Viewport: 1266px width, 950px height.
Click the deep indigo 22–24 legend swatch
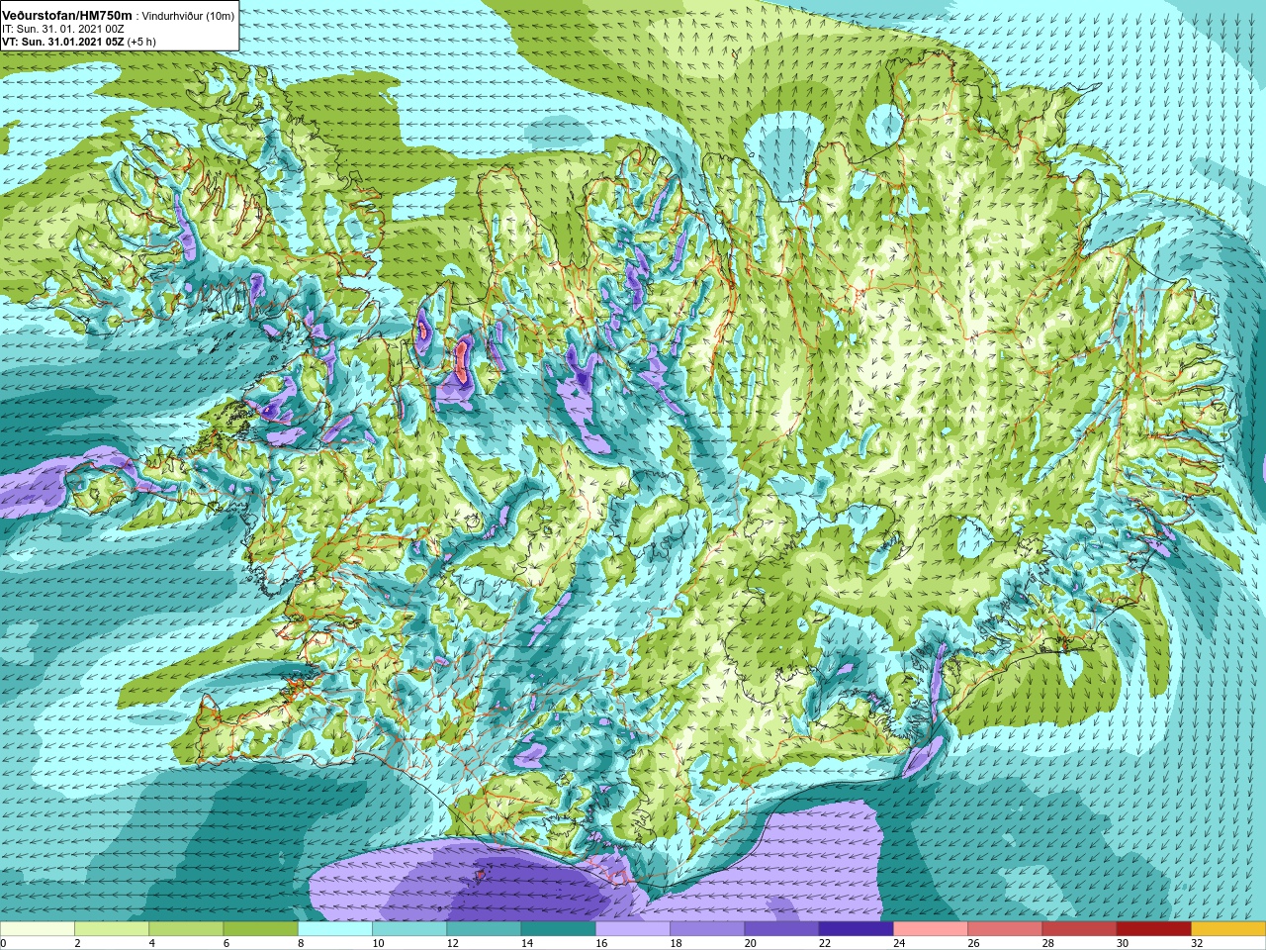[856, 929]
